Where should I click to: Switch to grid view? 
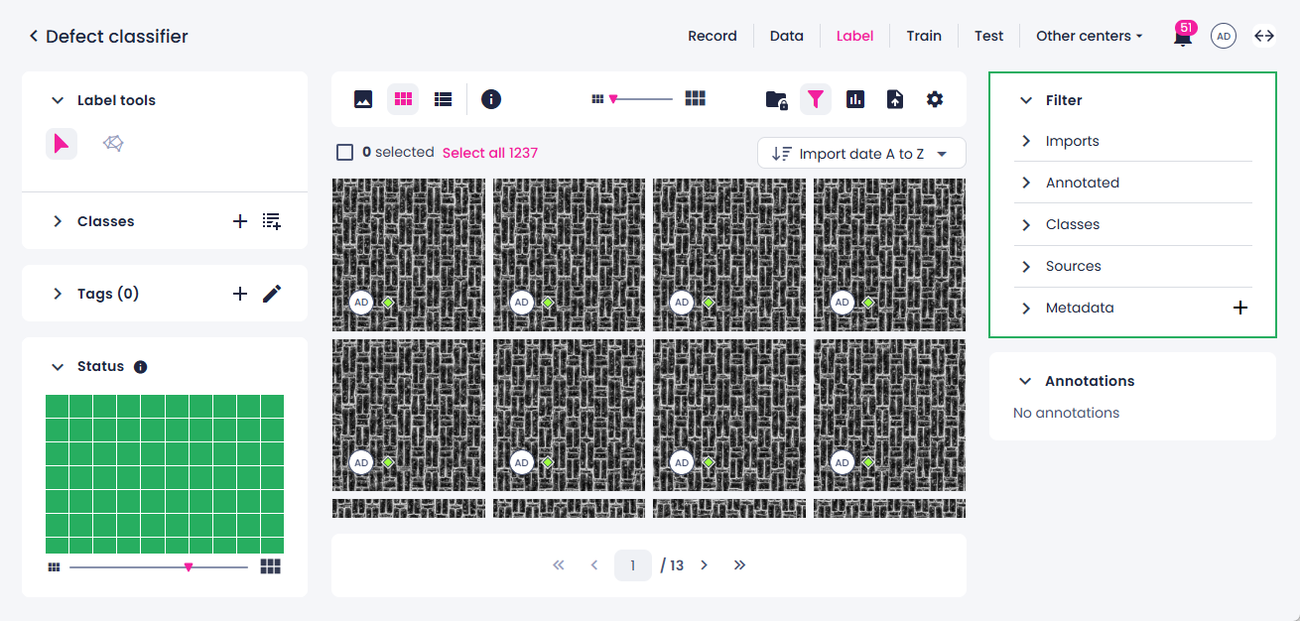(403, 99)
